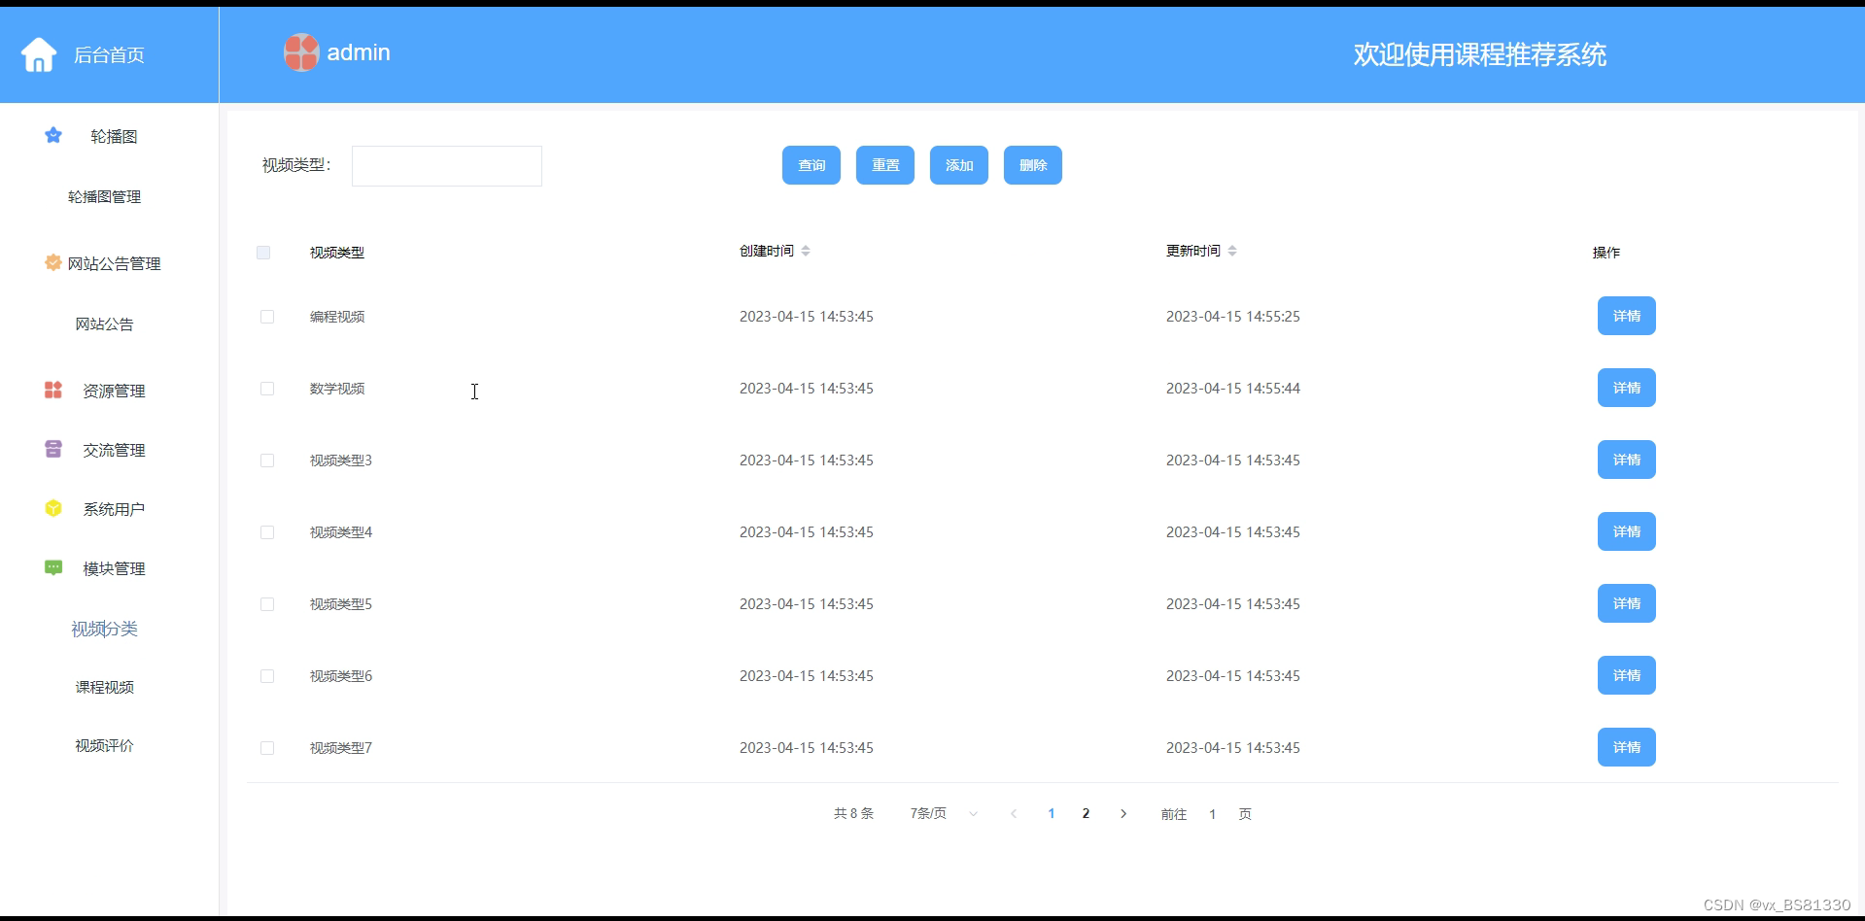Open 轮播图管理 submenu item
This screenshot has height=921, width=1865.
105,196
